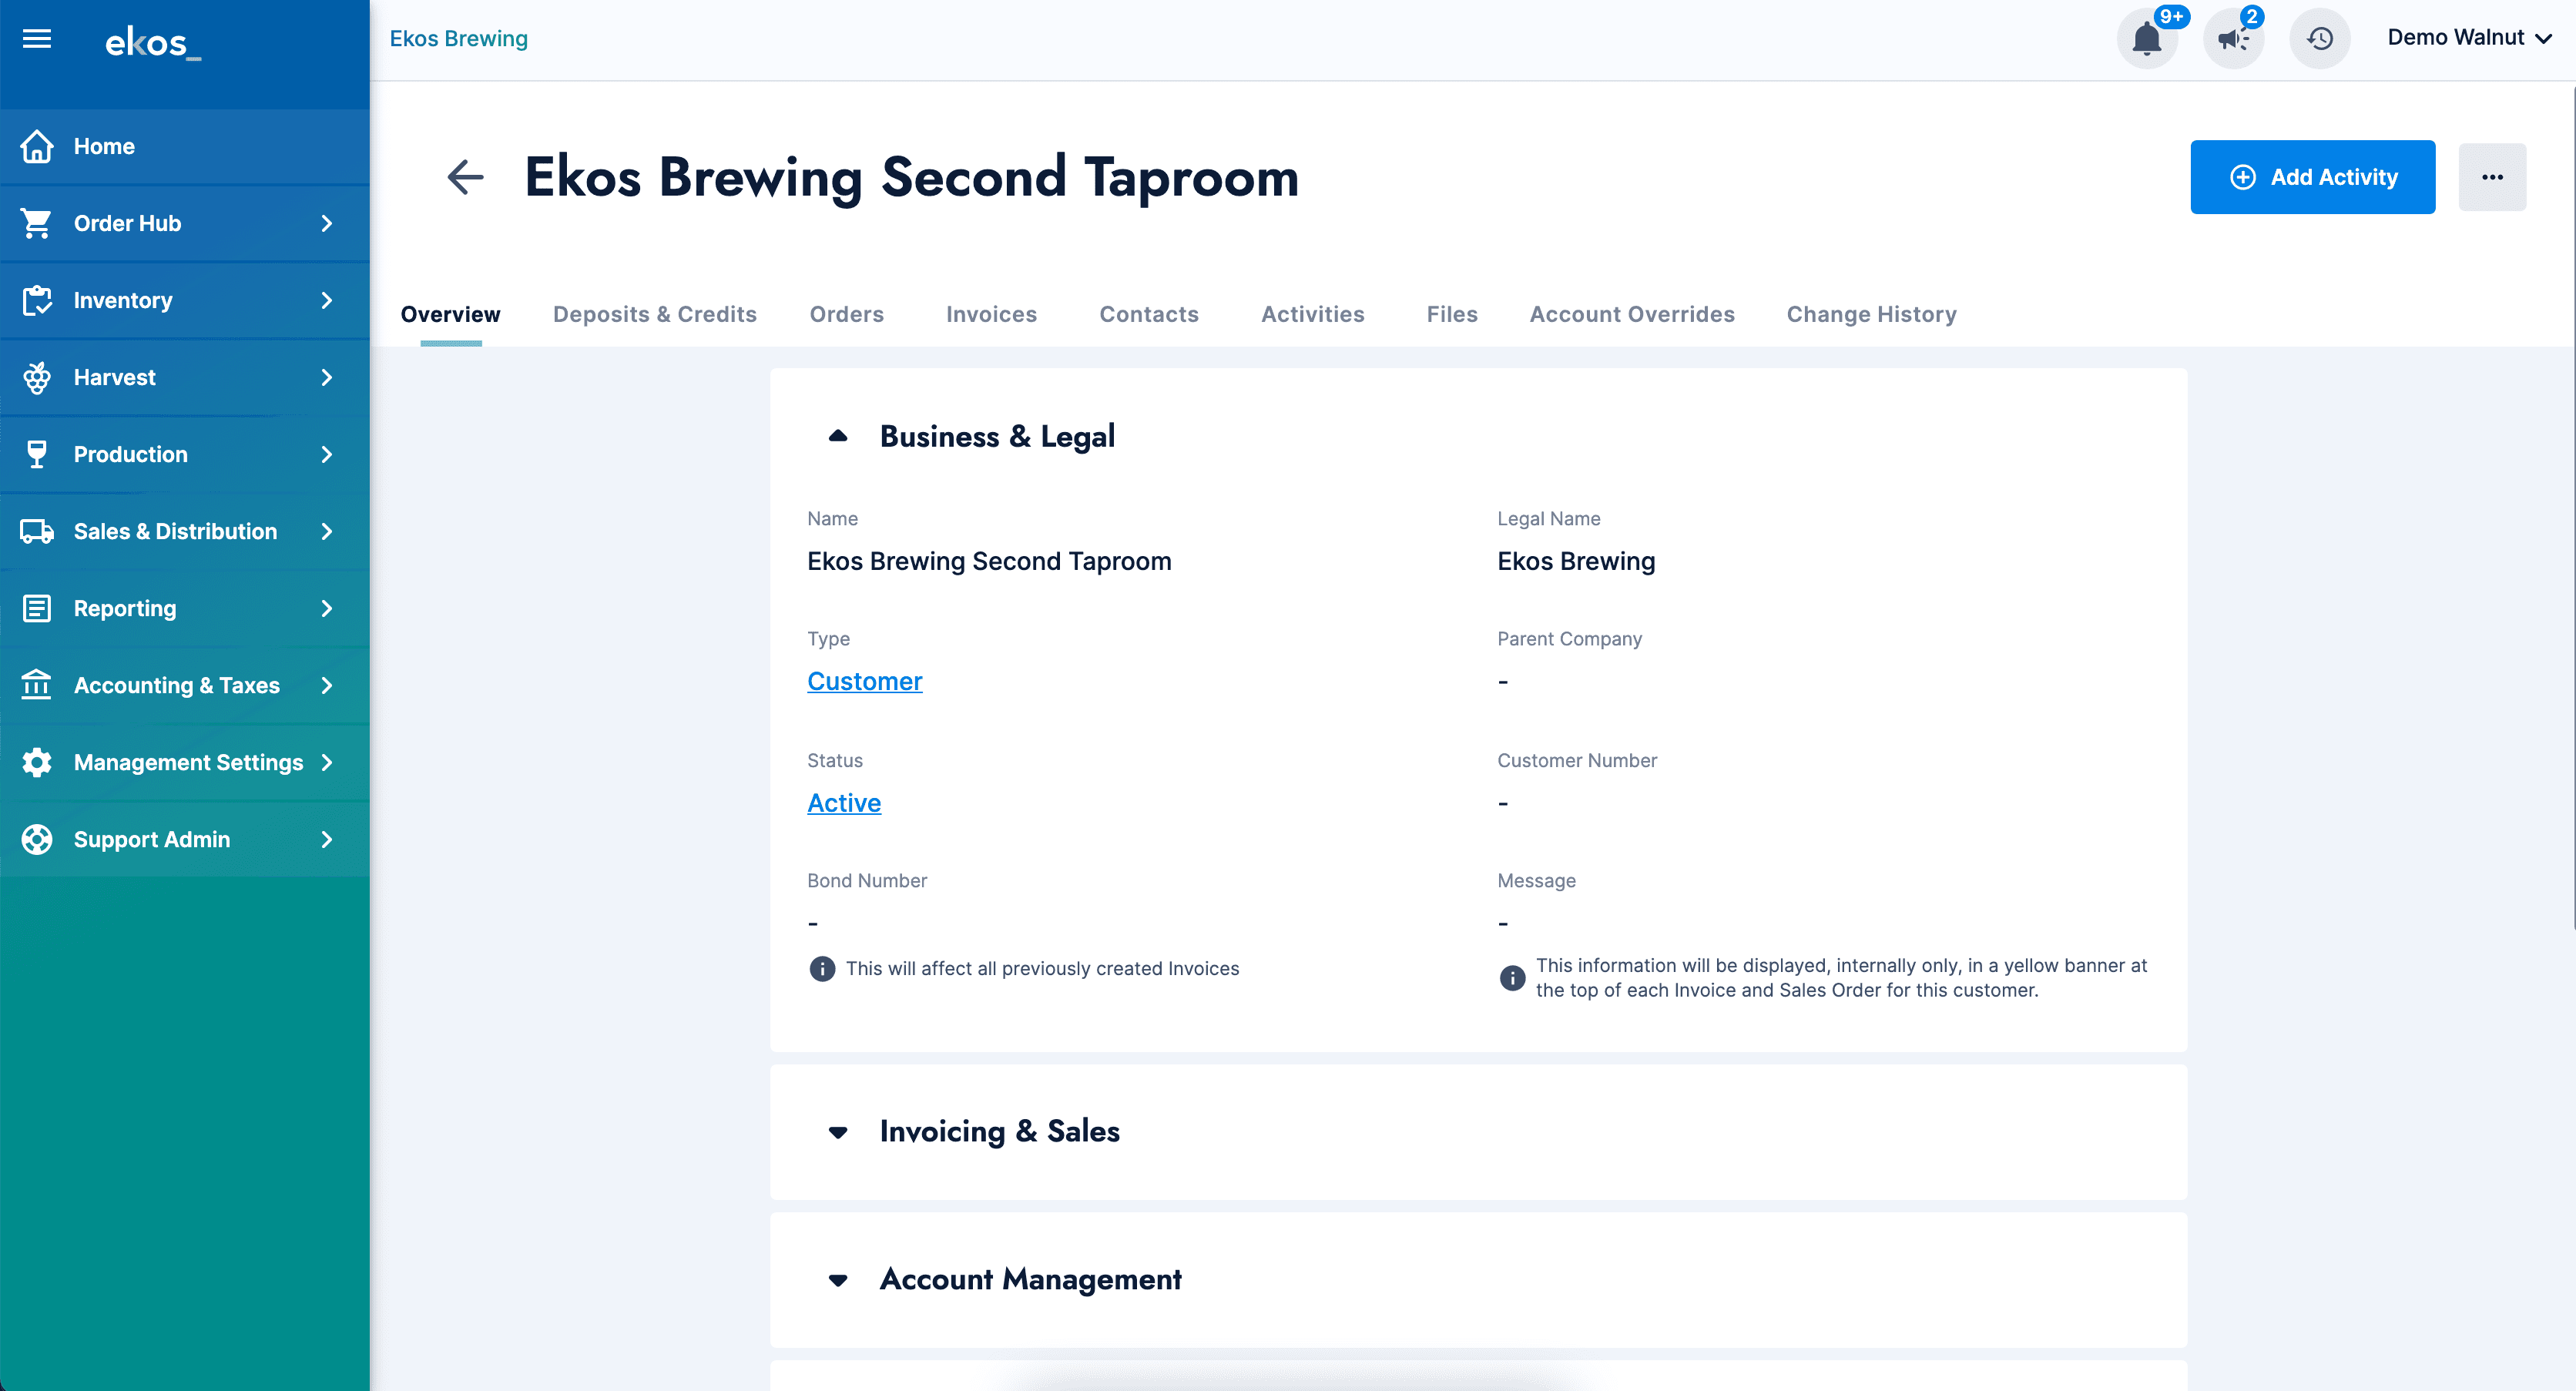Open the hamburger menu icon
This screenshot has width=2576, height=1391.
tap(37, 39)
